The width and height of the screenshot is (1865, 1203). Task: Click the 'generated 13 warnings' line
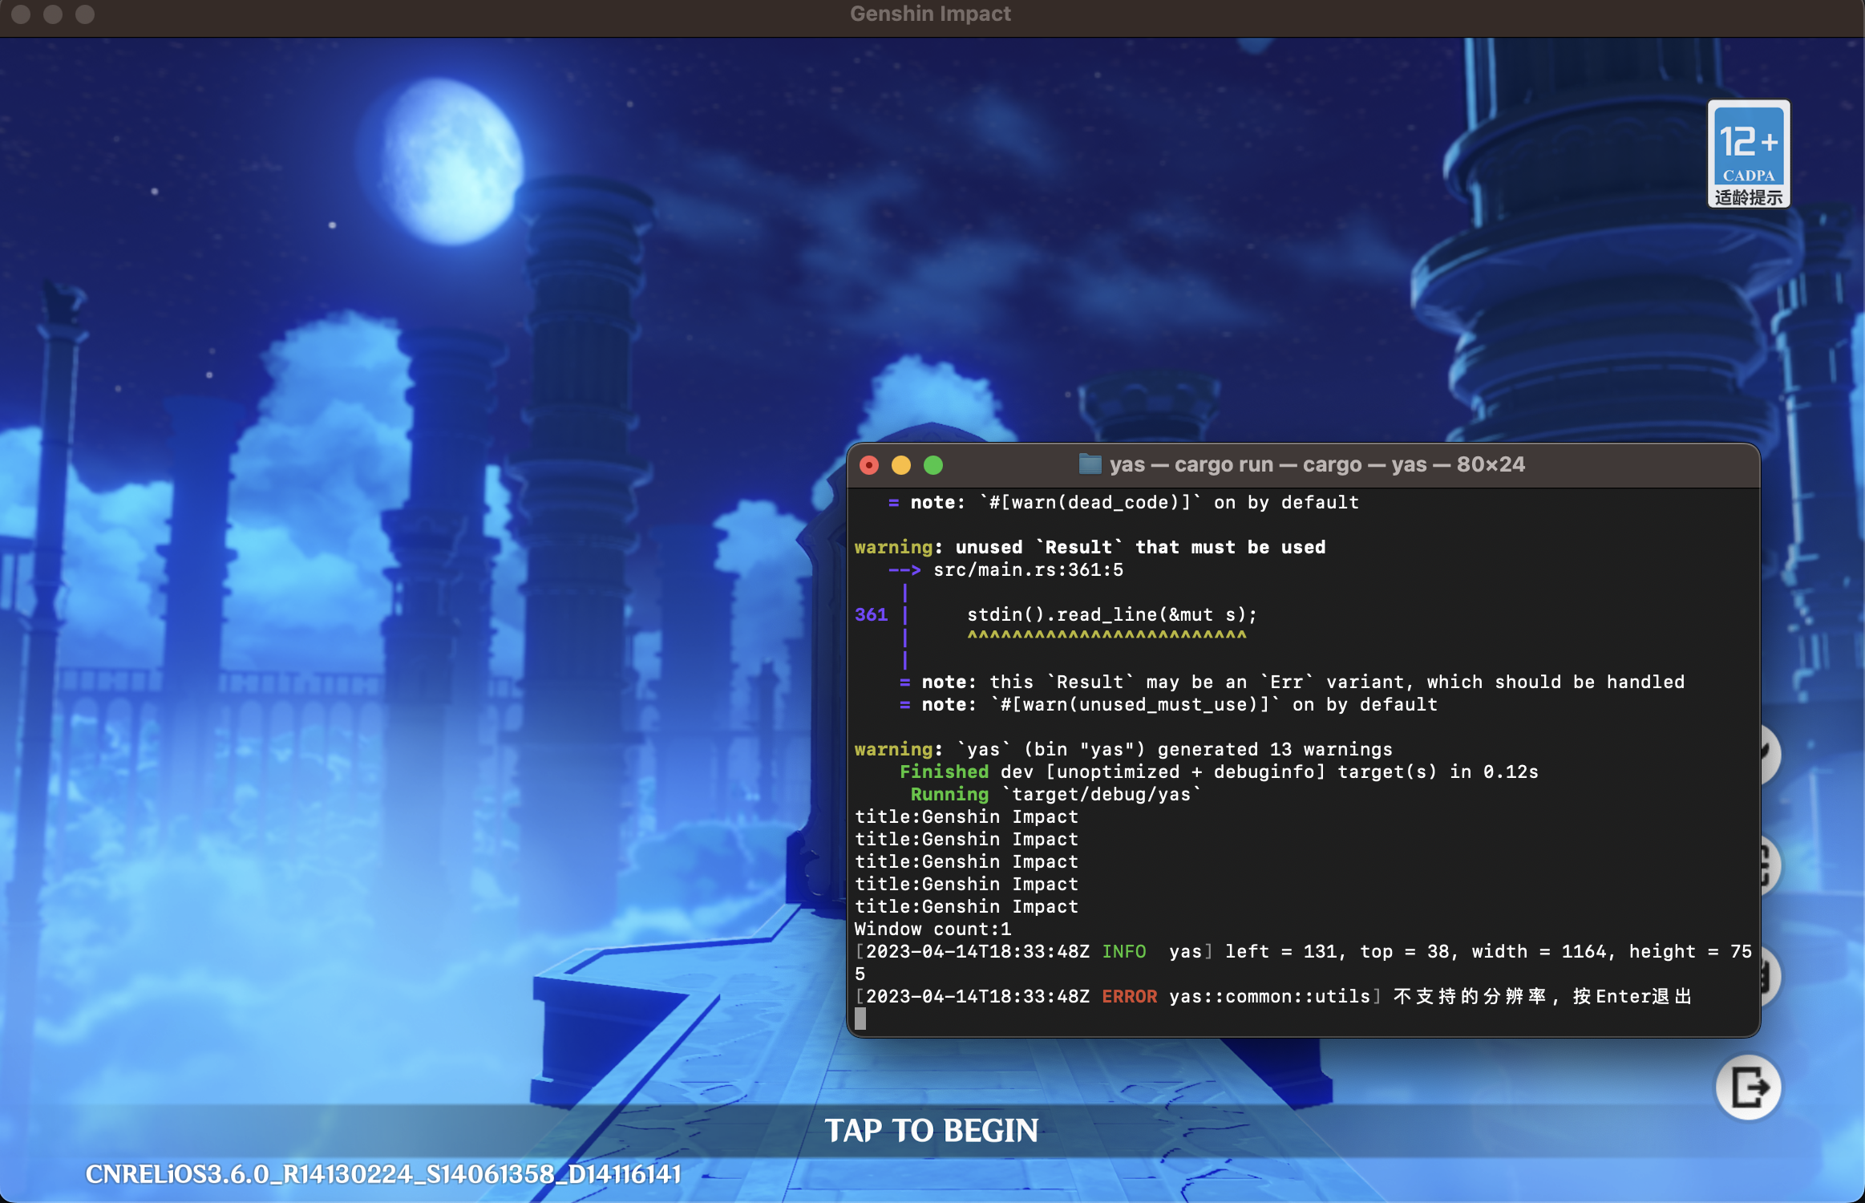tap(1123, 749)
